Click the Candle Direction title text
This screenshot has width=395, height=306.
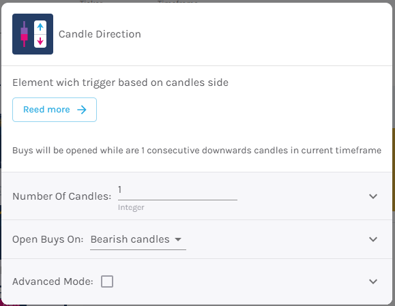(100, 34)
